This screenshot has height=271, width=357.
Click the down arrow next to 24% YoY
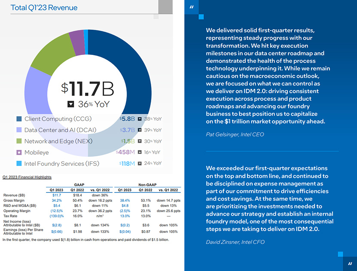(140, 163)
